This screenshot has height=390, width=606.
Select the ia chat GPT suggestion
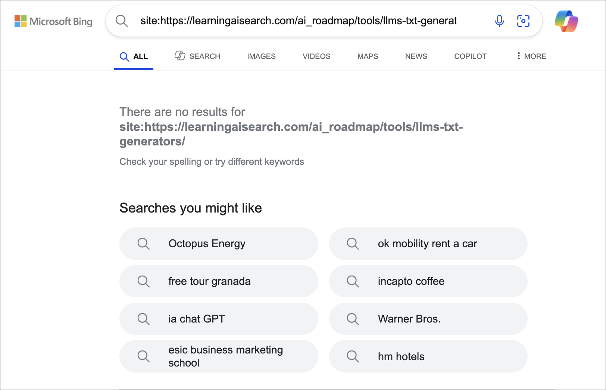point(219,319)
